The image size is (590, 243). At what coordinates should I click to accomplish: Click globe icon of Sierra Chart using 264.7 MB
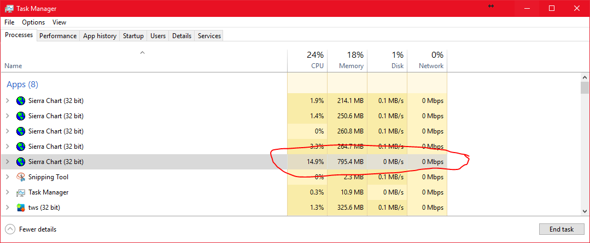click(21, 147)
